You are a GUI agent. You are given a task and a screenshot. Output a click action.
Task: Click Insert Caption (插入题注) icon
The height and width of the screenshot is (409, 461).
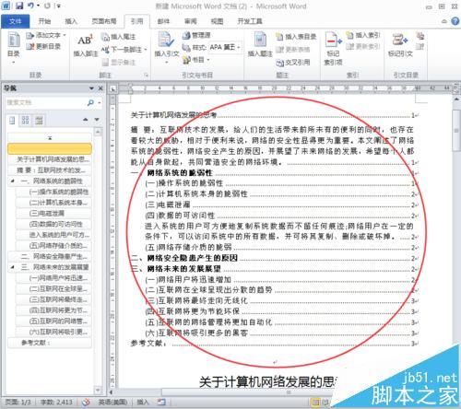click(x=260, y=45)
